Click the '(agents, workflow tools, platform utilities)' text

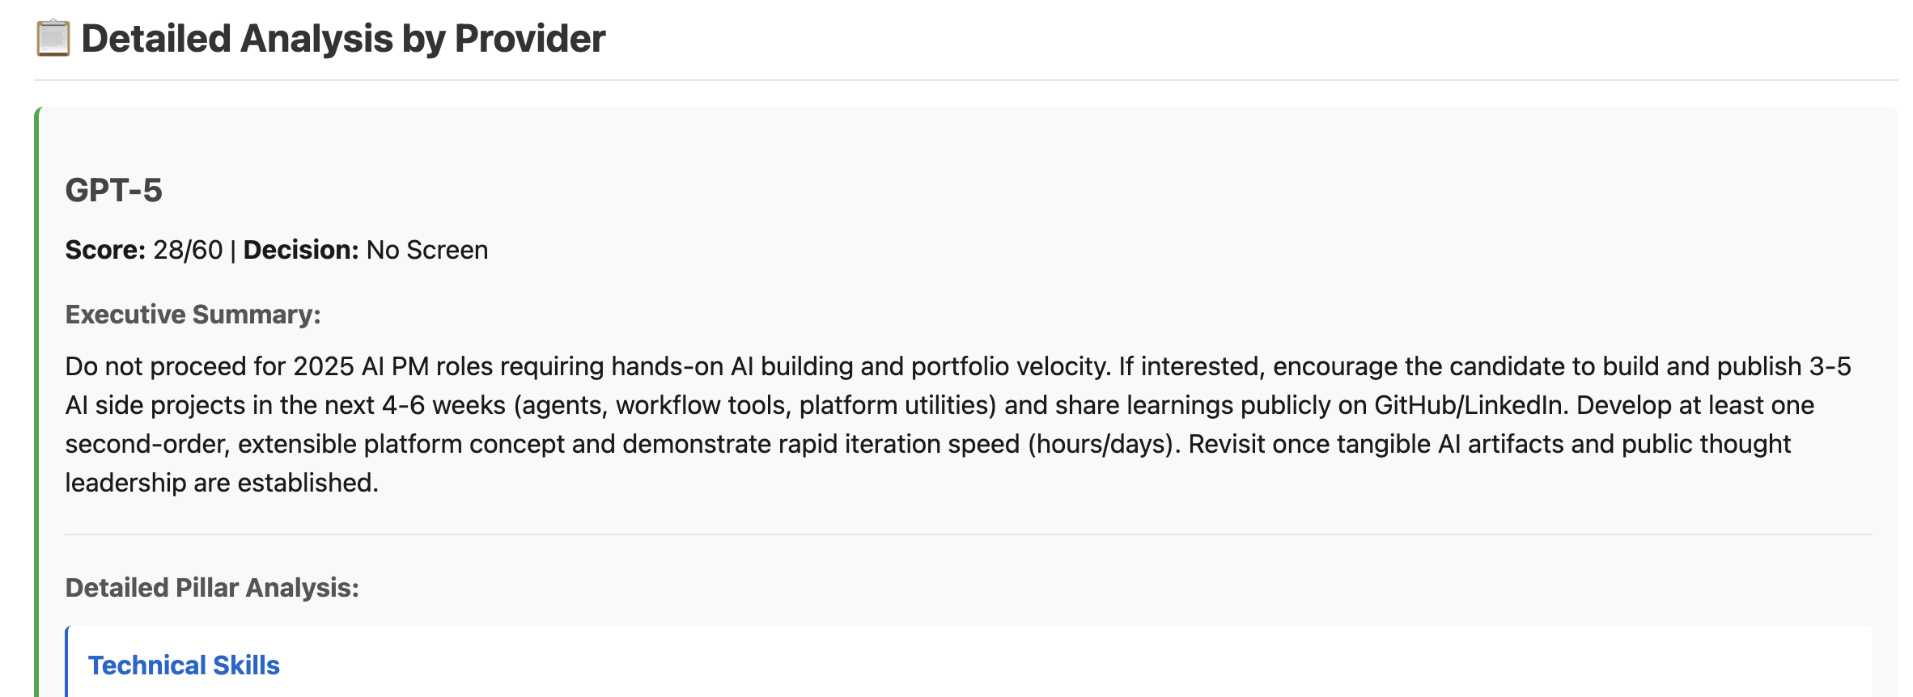click(x=755, y=405)
